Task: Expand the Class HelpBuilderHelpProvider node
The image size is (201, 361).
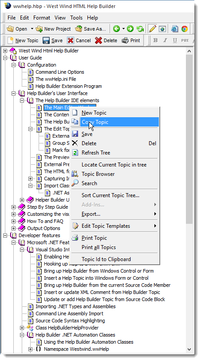Action: (22, 328)
